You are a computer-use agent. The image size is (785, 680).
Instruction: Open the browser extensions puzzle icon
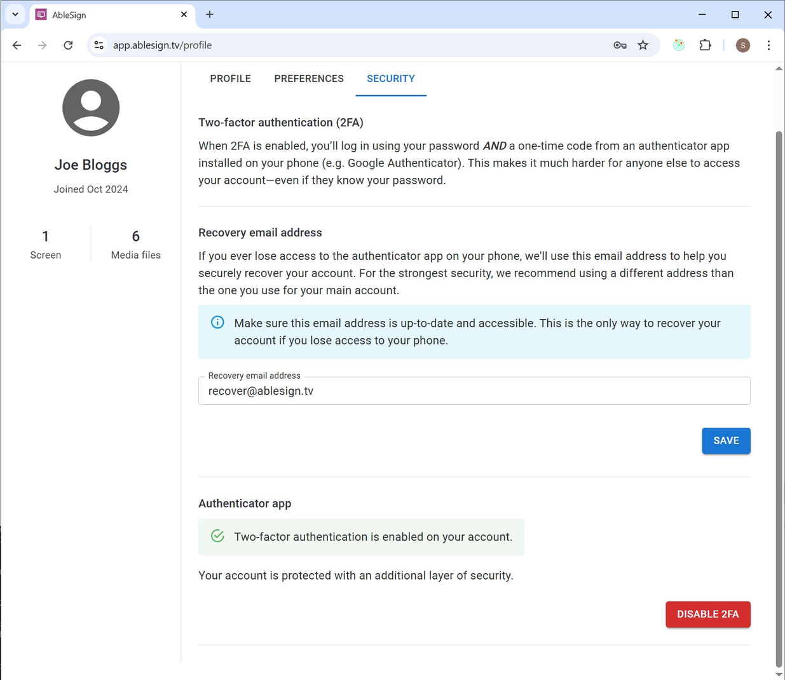(705, 45)
